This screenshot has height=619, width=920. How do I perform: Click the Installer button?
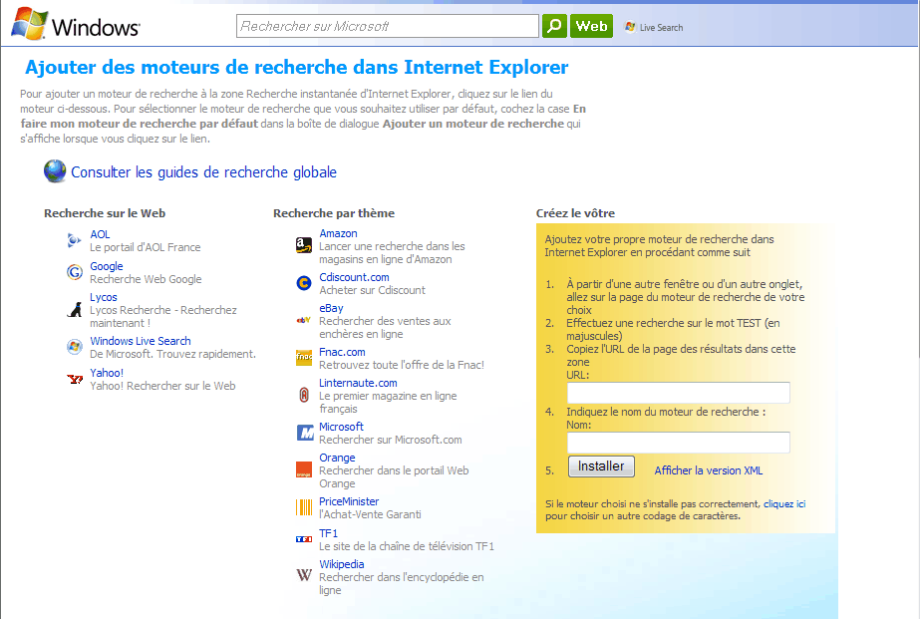click(601, 466)
